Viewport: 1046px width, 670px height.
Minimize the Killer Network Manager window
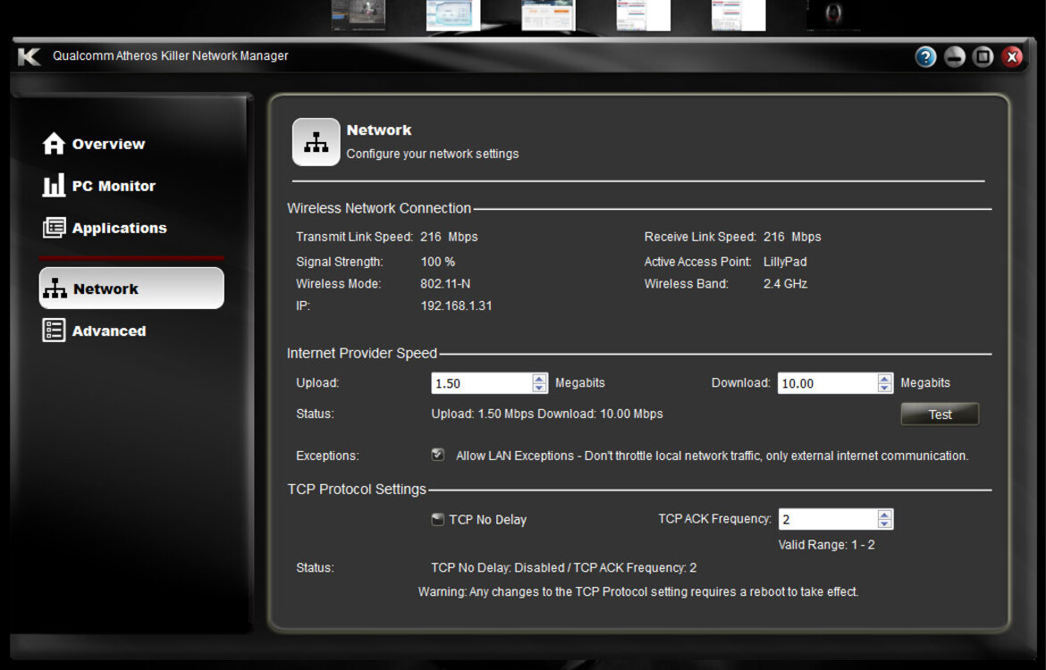click(955, 56)
